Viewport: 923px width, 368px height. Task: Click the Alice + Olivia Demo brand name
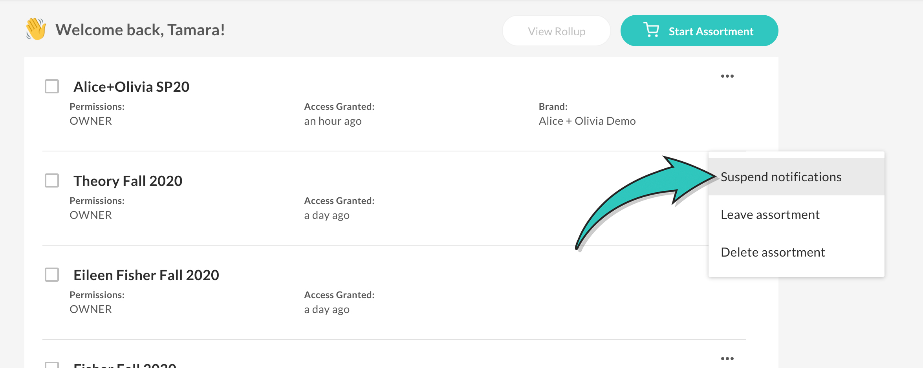(x=587, y=121)
